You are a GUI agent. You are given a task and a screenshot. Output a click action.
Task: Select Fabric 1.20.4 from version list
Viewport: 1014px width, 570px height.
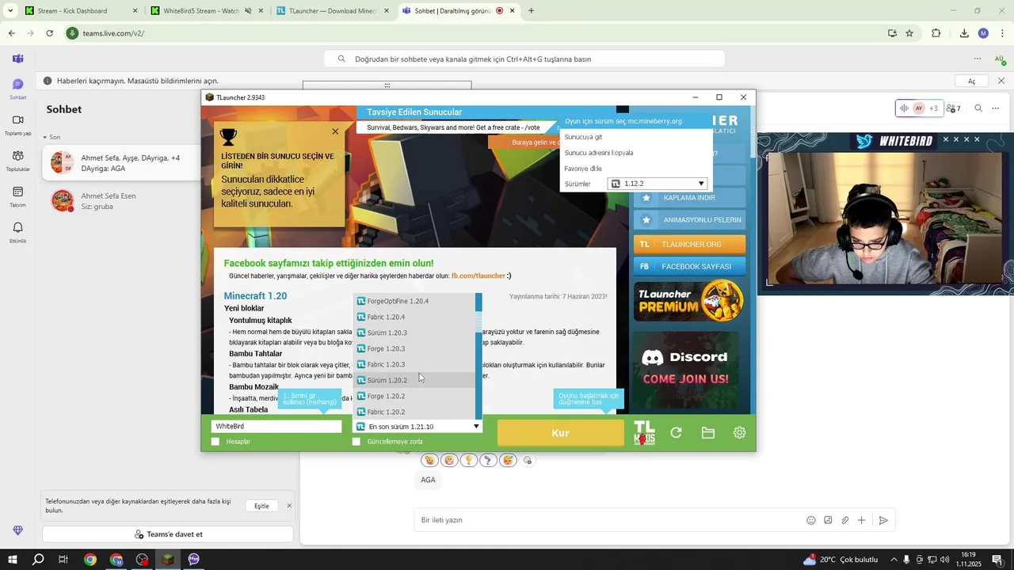coord(414,317)
